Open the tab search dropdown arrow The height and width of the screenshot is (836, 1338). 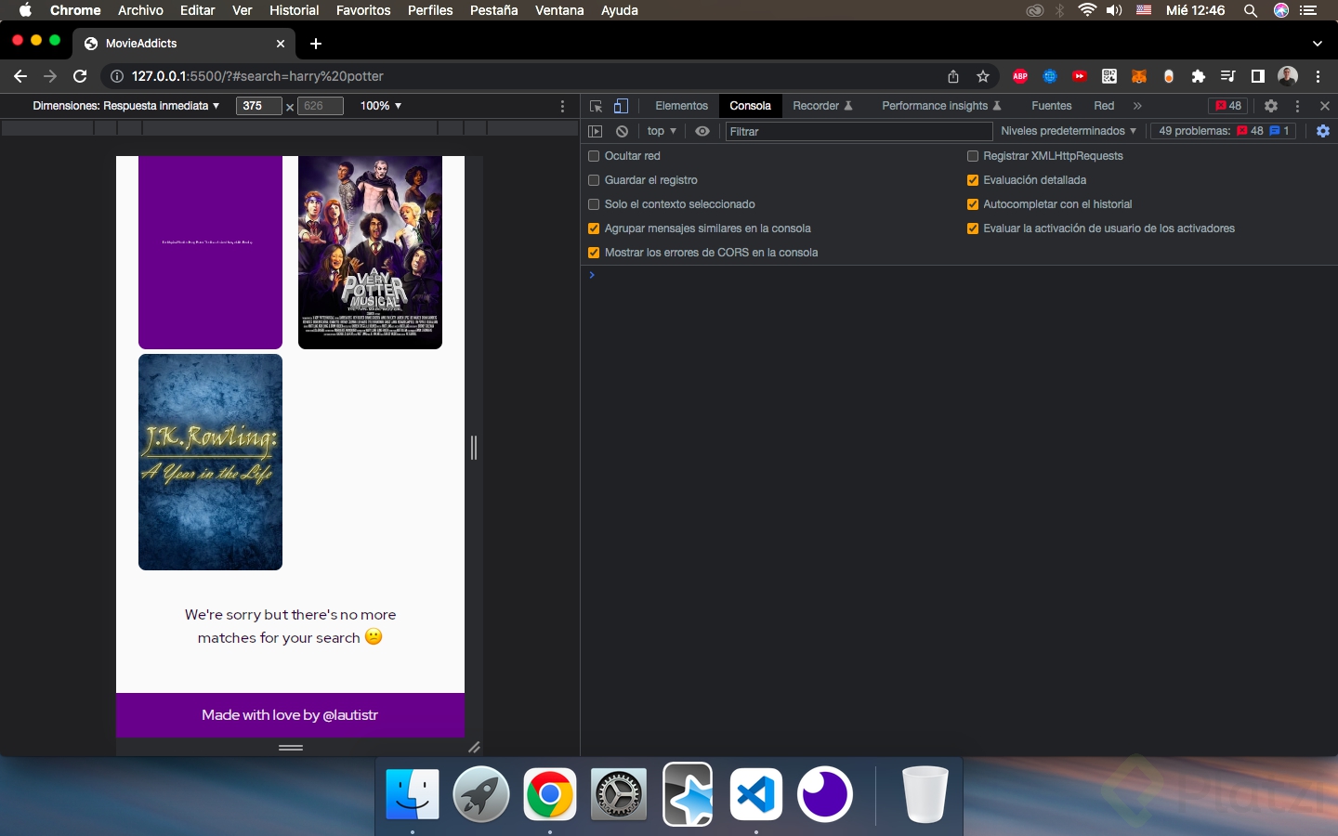click(x=1318, y=44)
